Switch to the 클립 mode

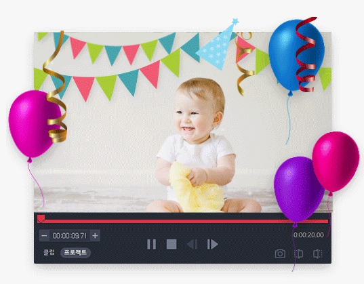pos(49,252)
